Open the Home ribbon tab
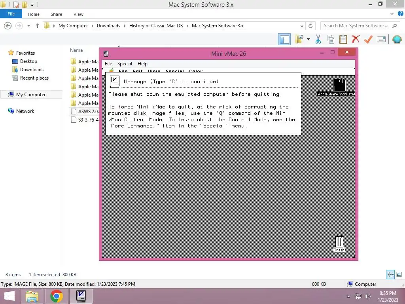Screen dimensions: 405x304 click(x=34, y=14)
